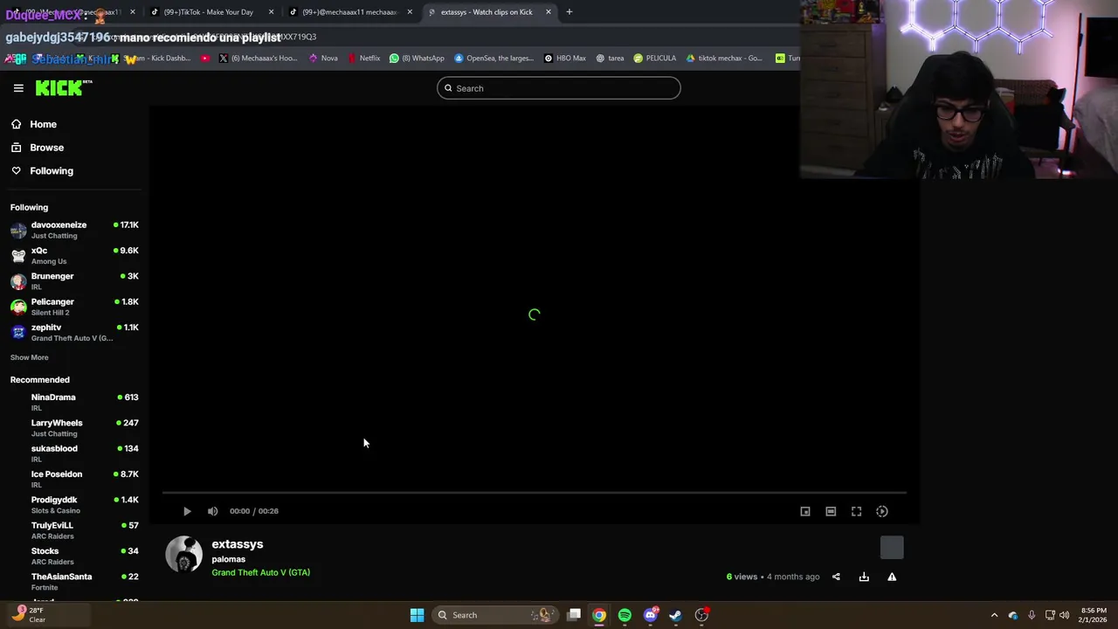The width and height of the screenshot is (1118, 629).
Task: Open Chrome from taskbar
Action: [599, 615]
